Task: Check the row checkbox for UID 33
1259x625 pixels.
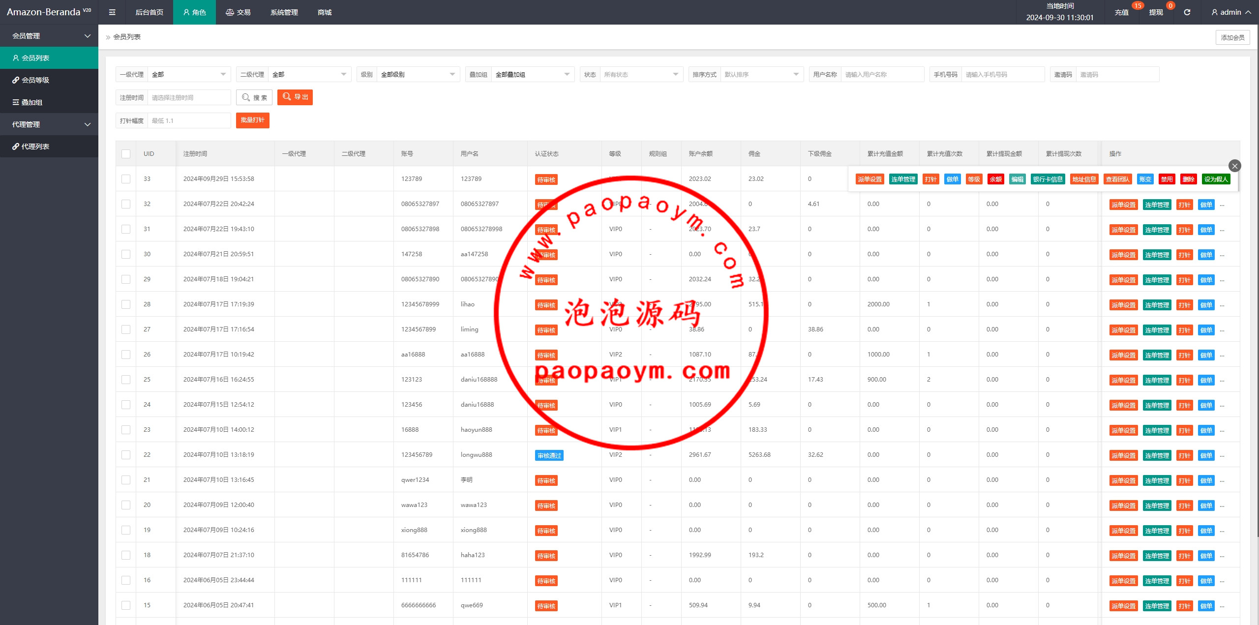Action: tap(126, 179)
